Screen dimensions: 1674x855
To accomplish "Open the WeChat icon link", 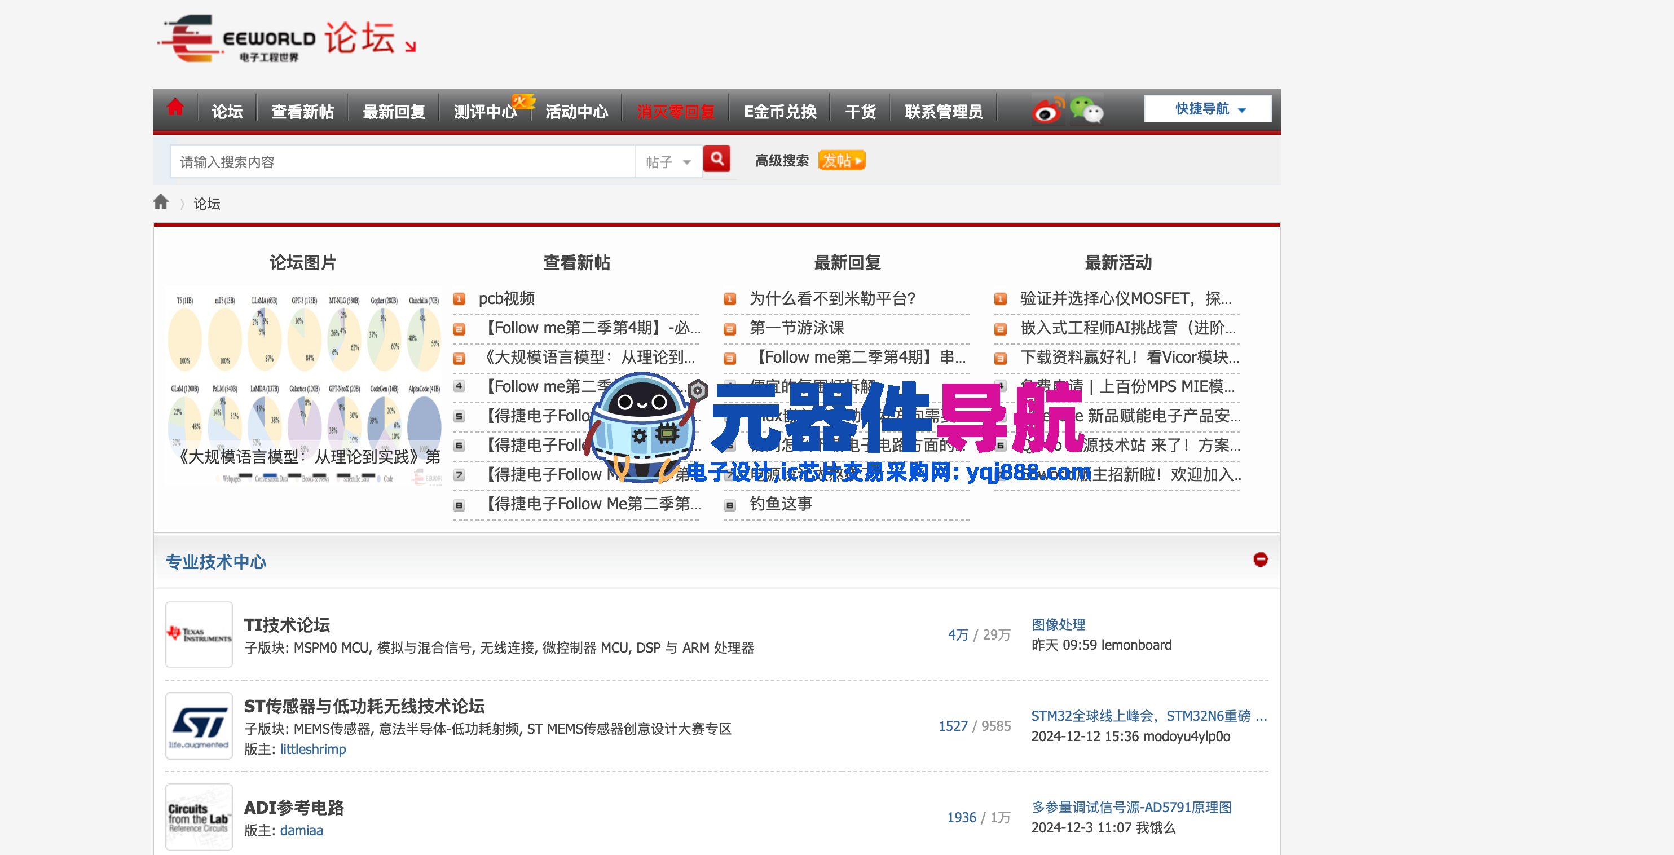I will click(x=1086, y=110).
